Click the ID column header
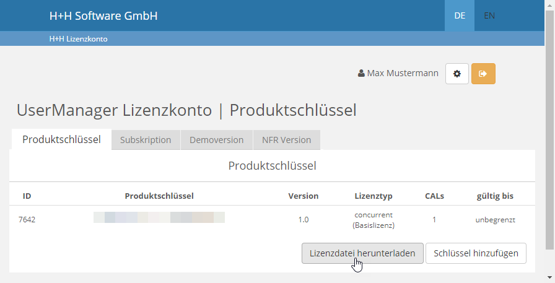555x283 pixels. click(27, 196)
